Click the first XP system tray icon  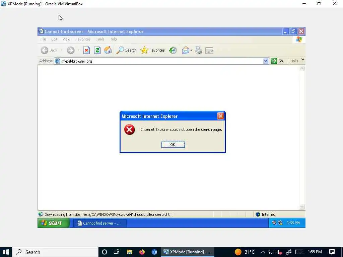click(274, 223)
